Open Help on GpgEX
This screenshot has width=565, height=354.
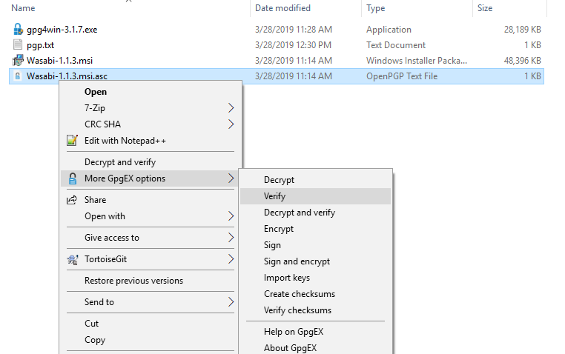pyautogui.click(x=293, y=332)
